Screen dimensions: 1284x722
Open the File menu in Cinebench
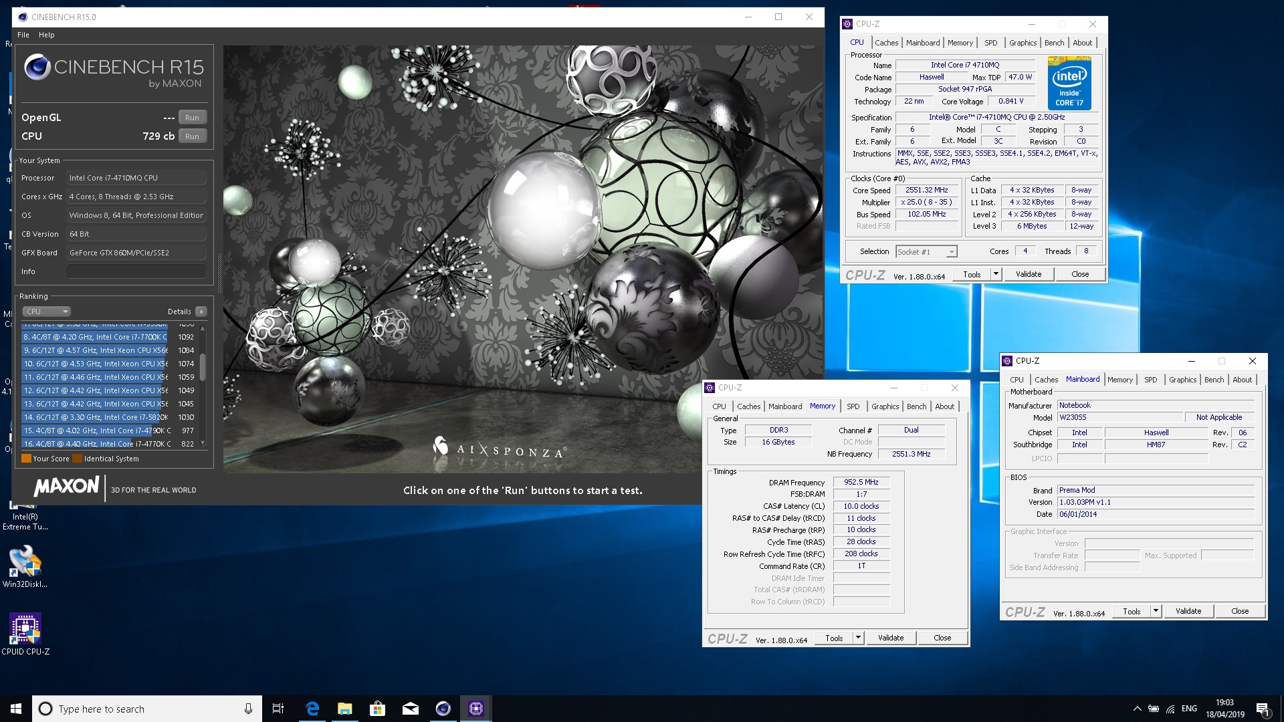coord(23,35)
